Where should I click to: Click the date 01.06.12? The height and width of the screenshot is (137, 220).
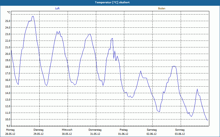[123, 134]
